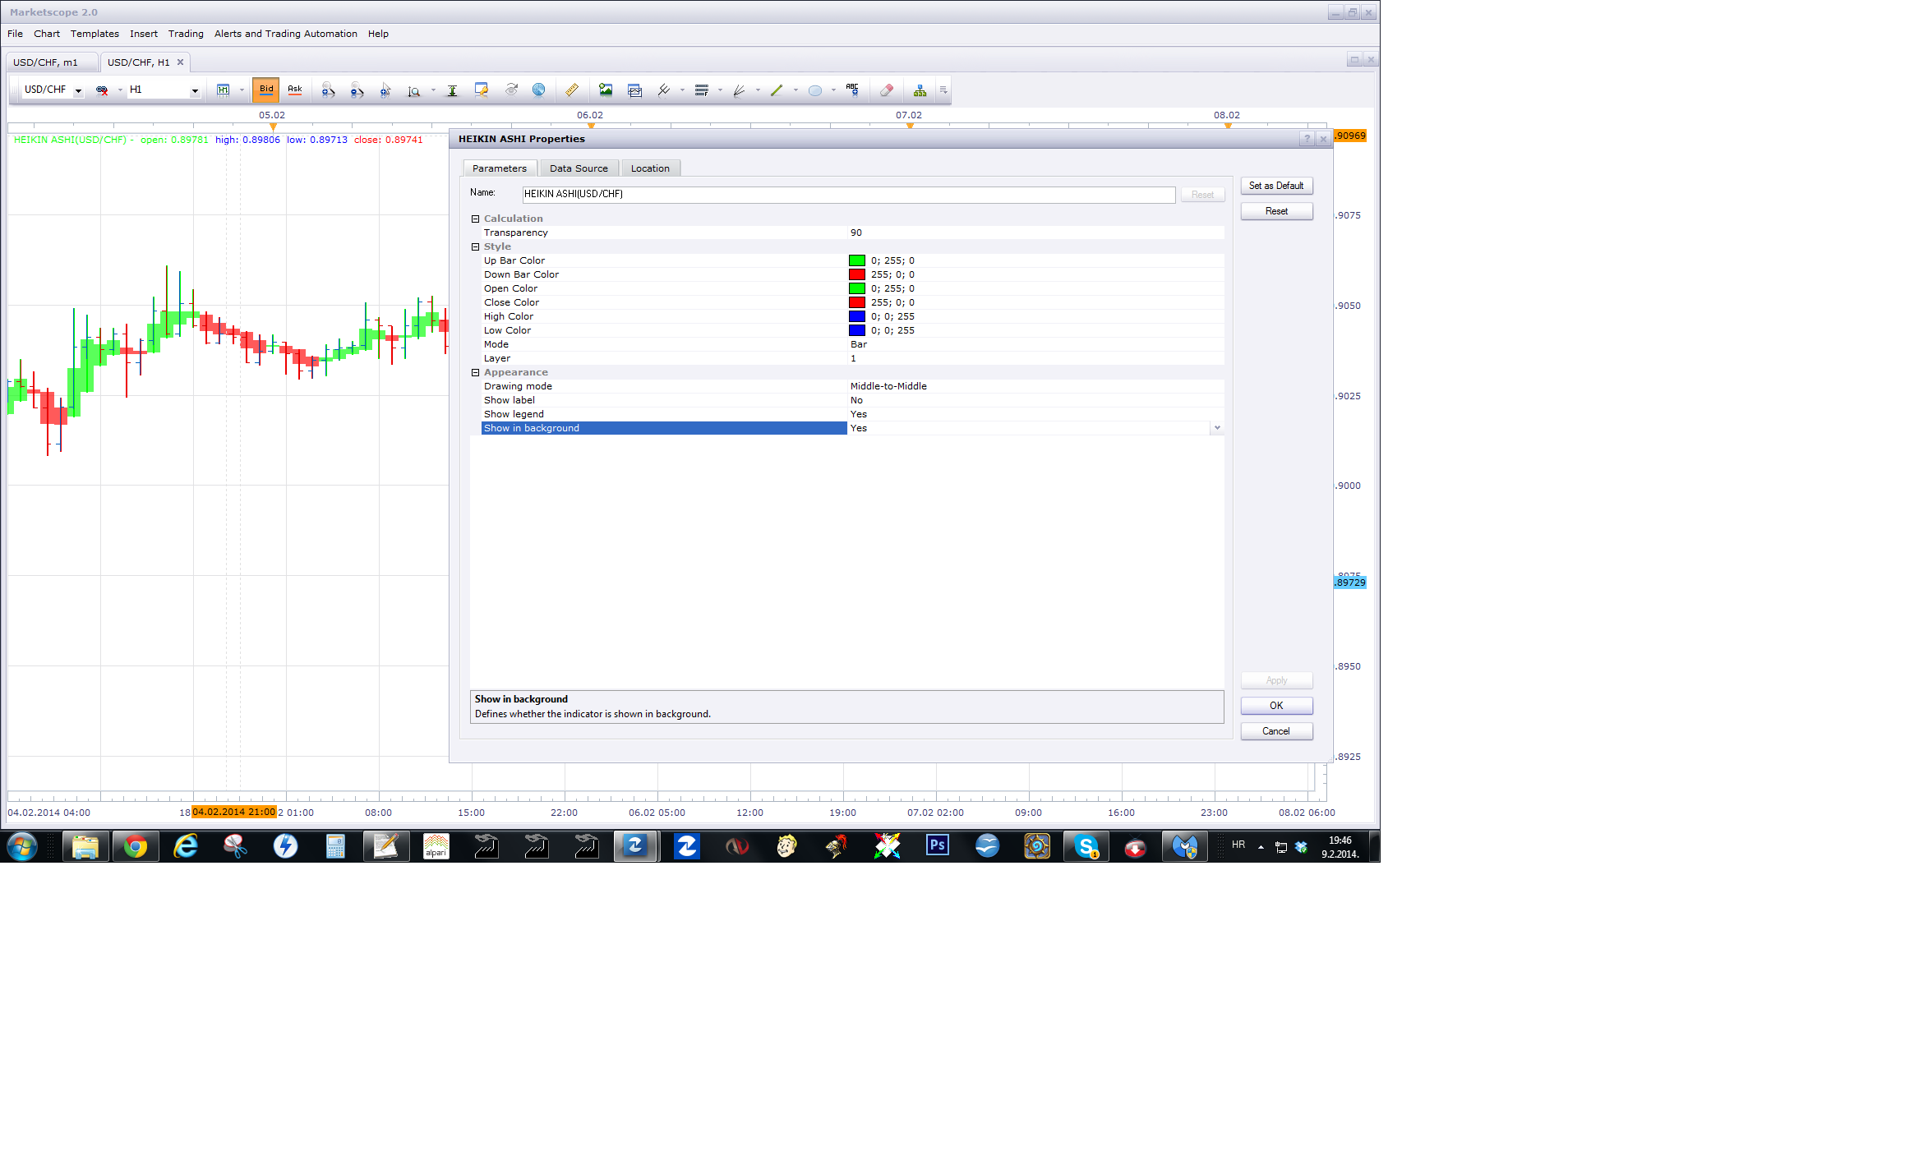Viewport: 1923px width, 1165px height.
Task: Click the indicator Name input field
Action: (849, 195)
